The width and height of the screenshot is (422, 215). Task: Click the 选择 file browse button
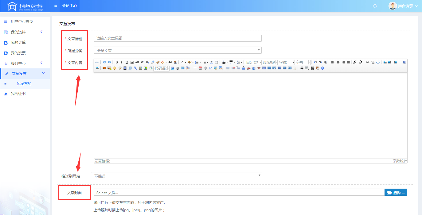point(396,193)
